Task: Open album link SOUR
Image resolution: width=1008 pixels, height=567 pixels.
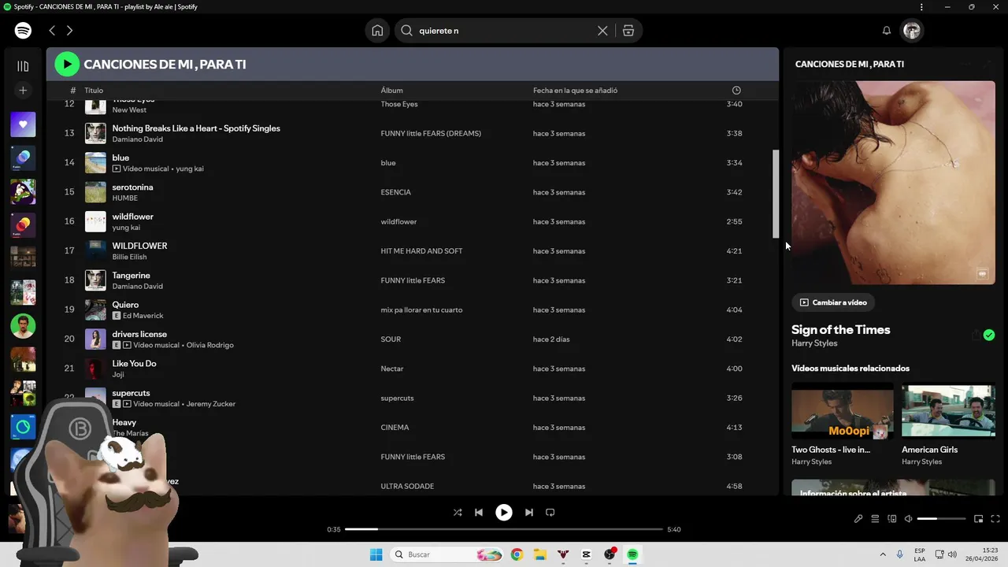Action: tap(391, 339)
